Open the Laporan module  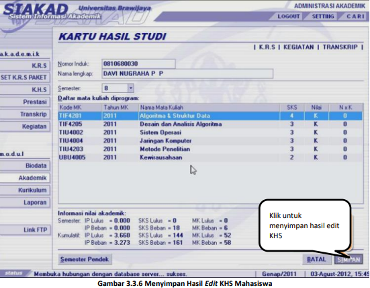coord(25,203)
